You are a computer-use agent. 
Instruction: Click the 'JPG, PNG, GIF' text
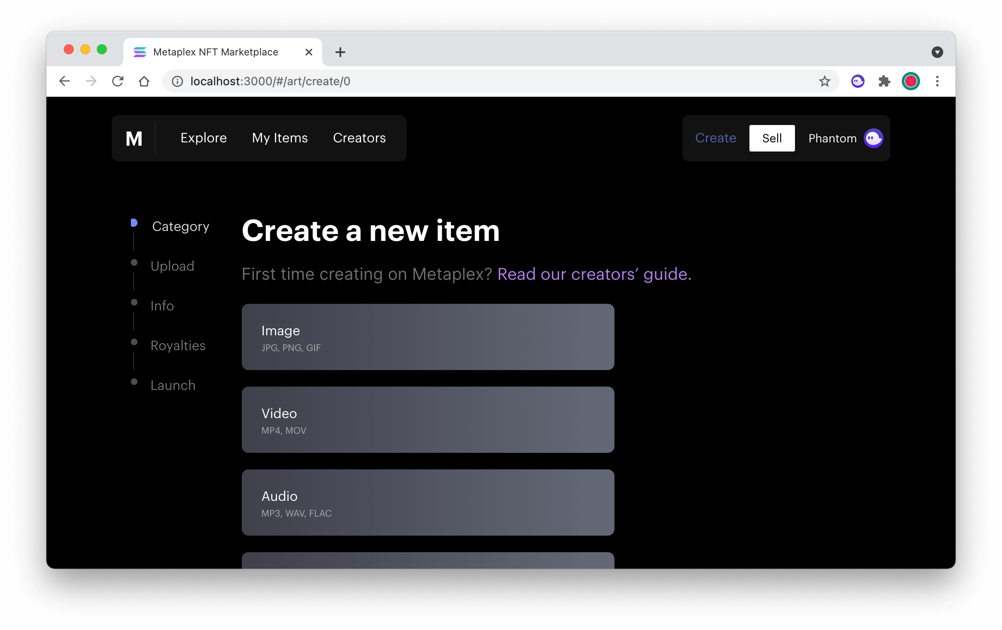291,348
